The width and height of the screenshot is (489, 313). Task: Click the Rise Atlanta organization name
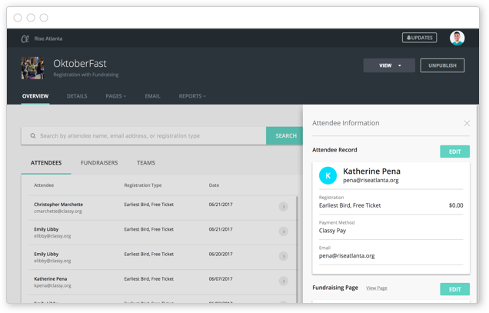48,38
